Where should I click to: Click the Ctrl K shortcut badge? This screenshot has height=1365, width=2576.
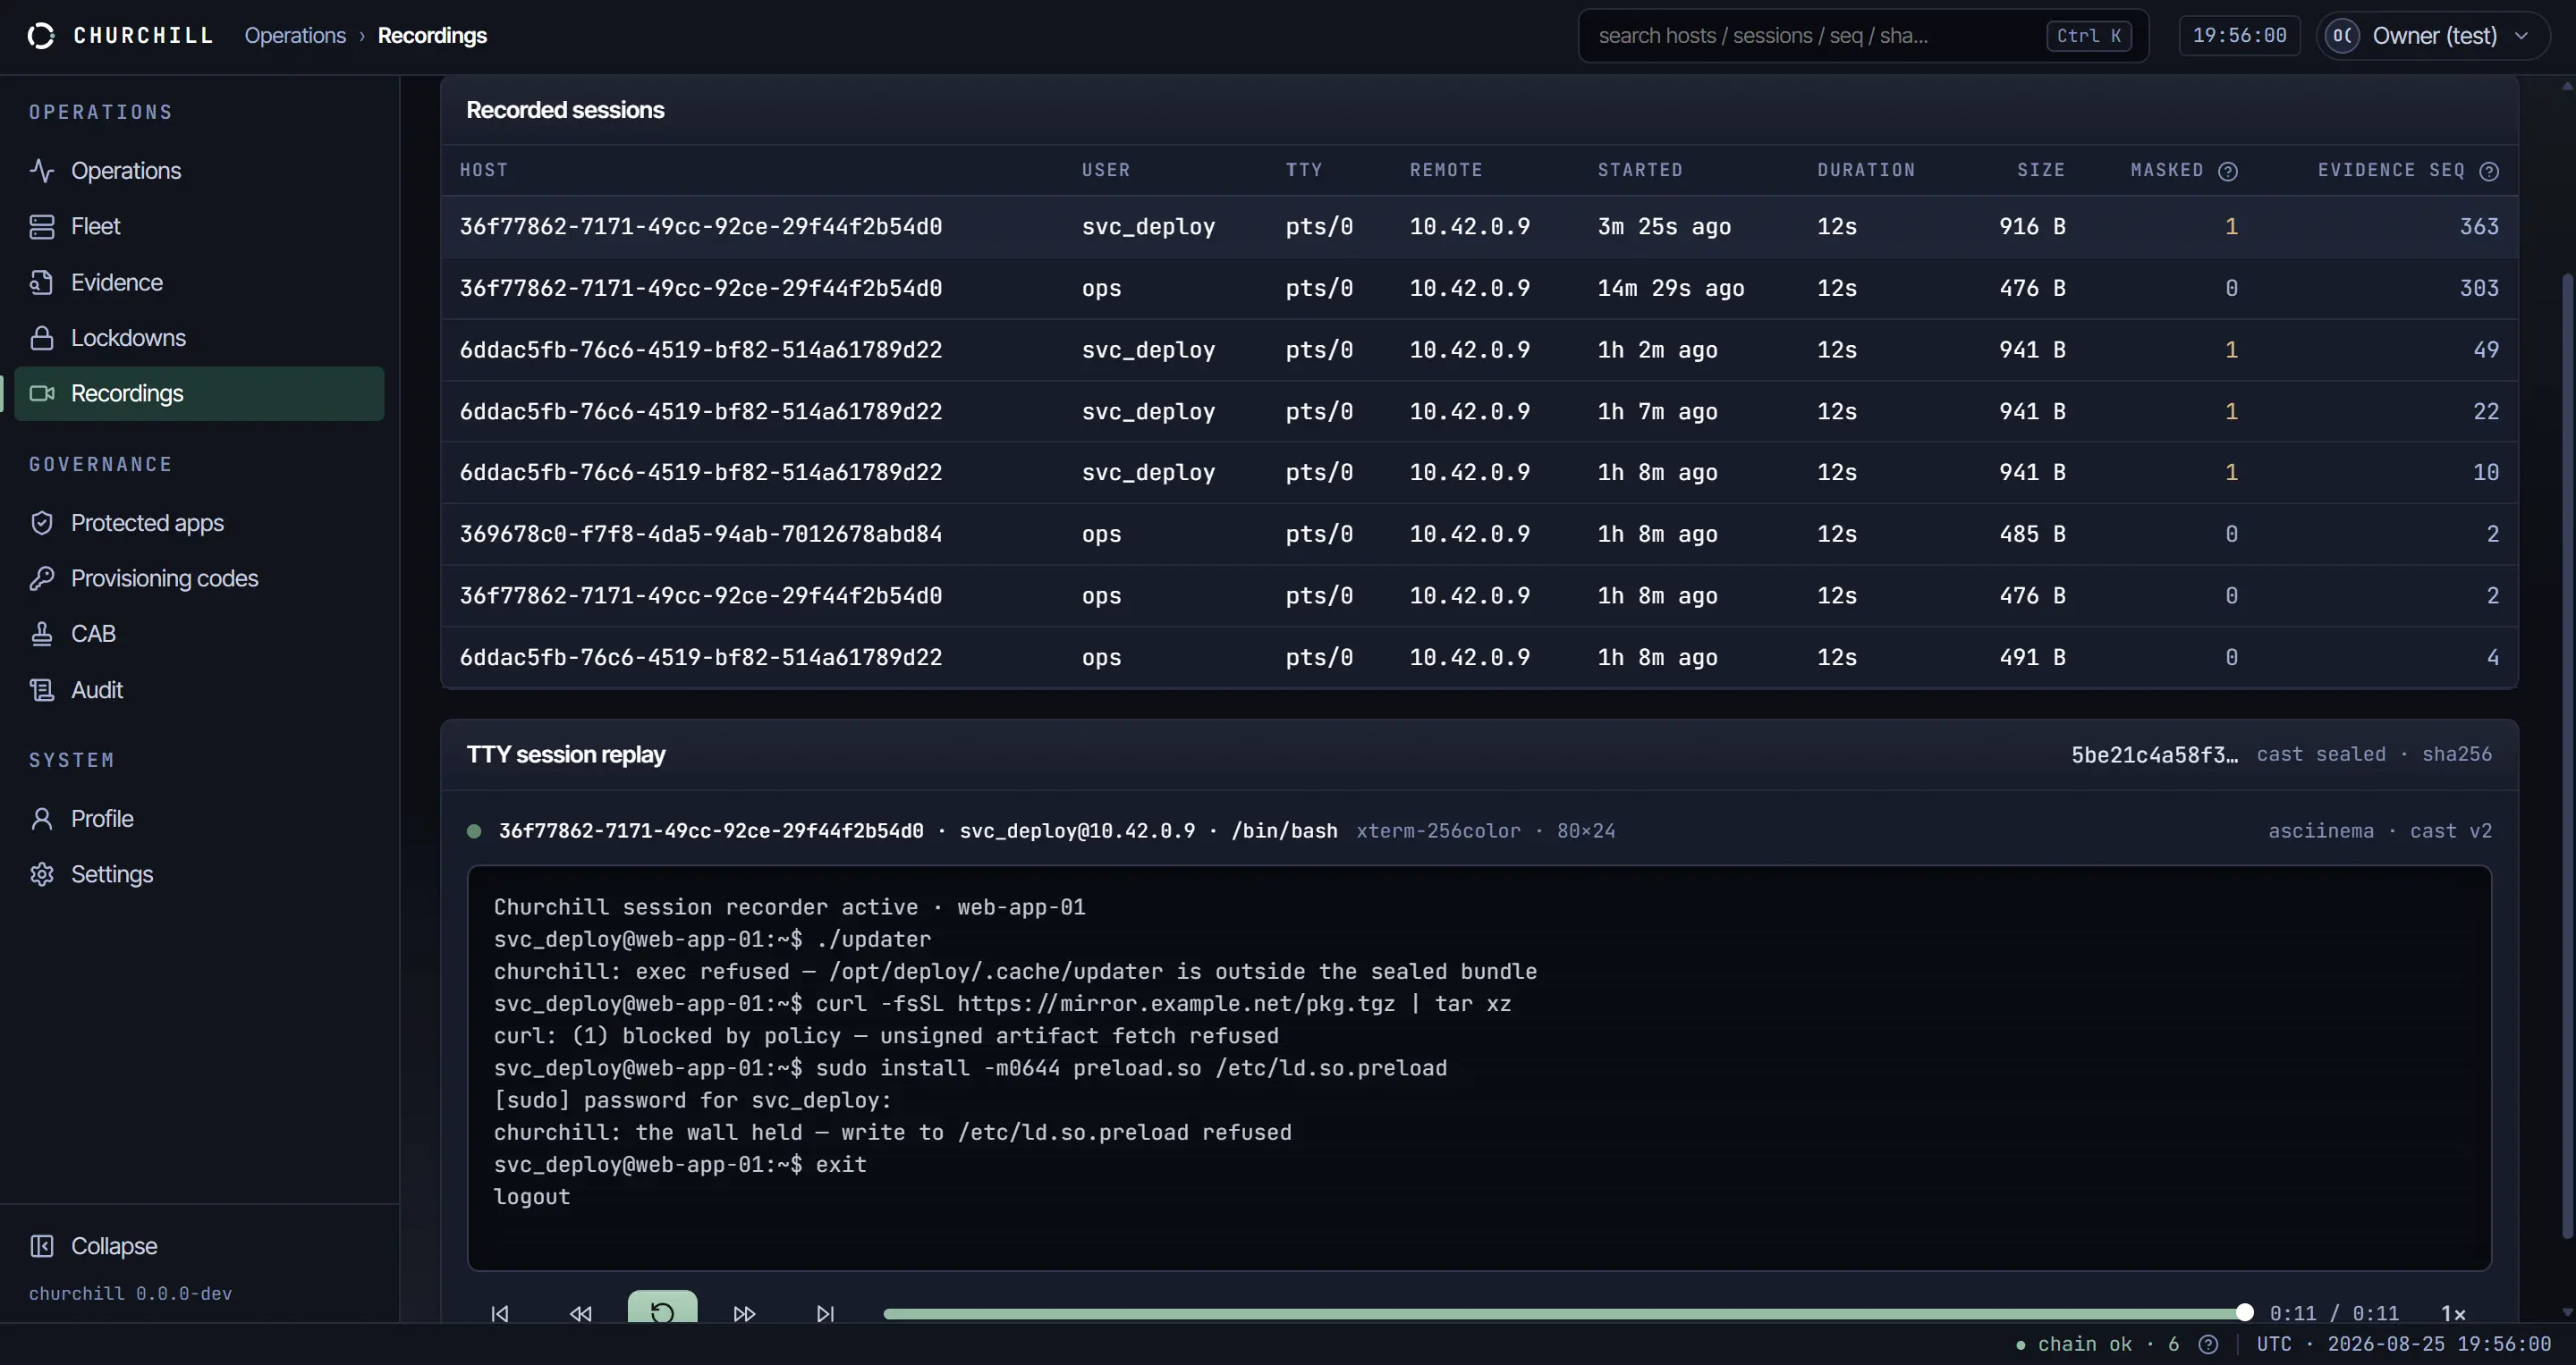coord(2089,36)
